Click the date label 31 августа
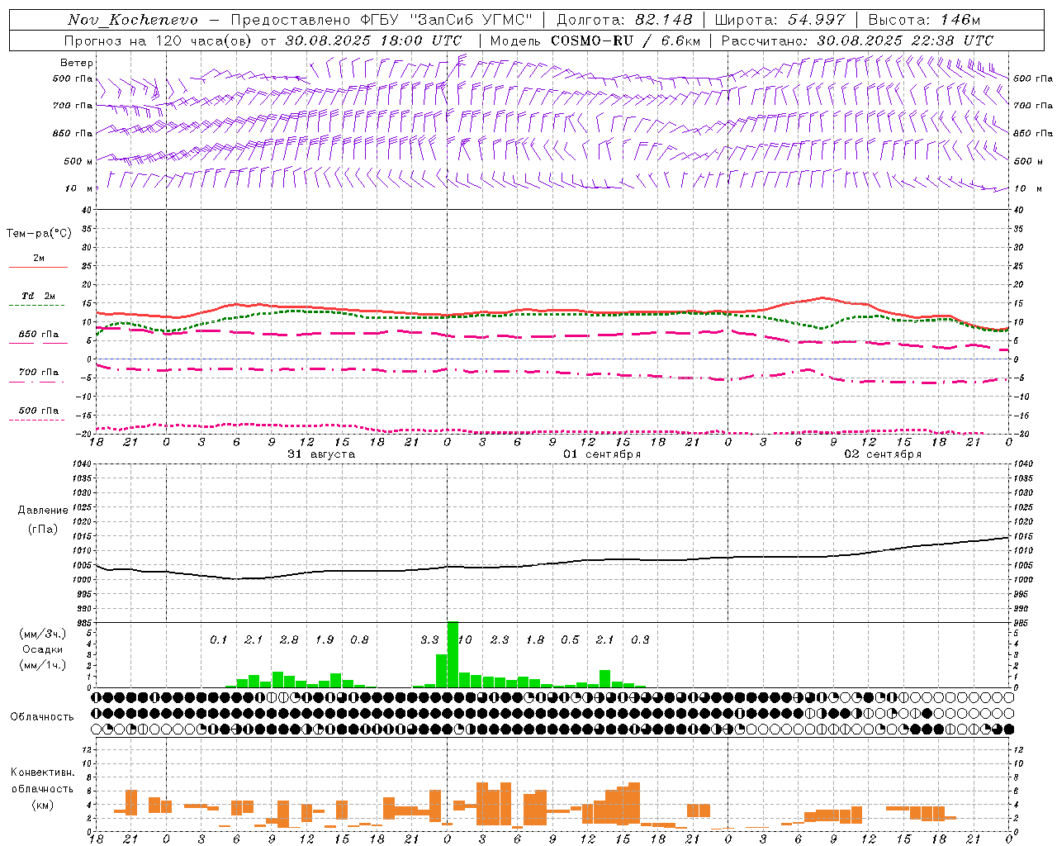This screenshot has width=1057, height=846. coord(321,454)
